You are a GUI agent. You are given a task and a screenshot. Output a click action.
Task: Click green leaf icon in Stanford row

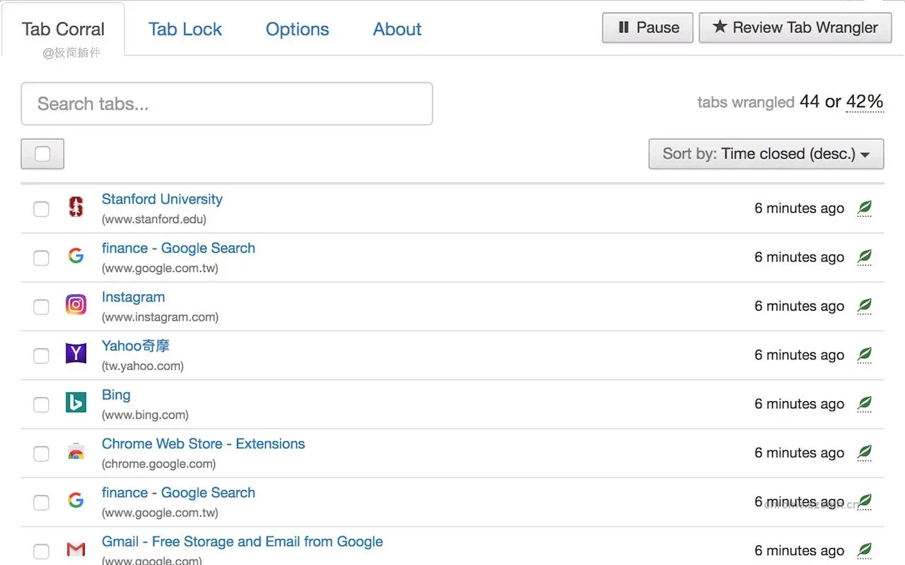coord(864,208)
